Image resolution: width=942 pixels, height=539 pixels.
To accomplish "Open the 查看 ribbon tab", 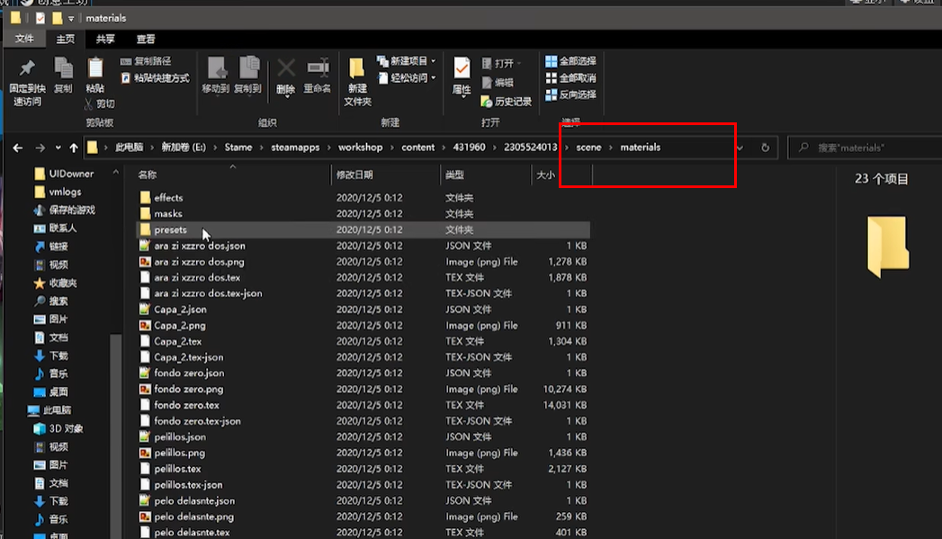I will [x=146, y=40].
